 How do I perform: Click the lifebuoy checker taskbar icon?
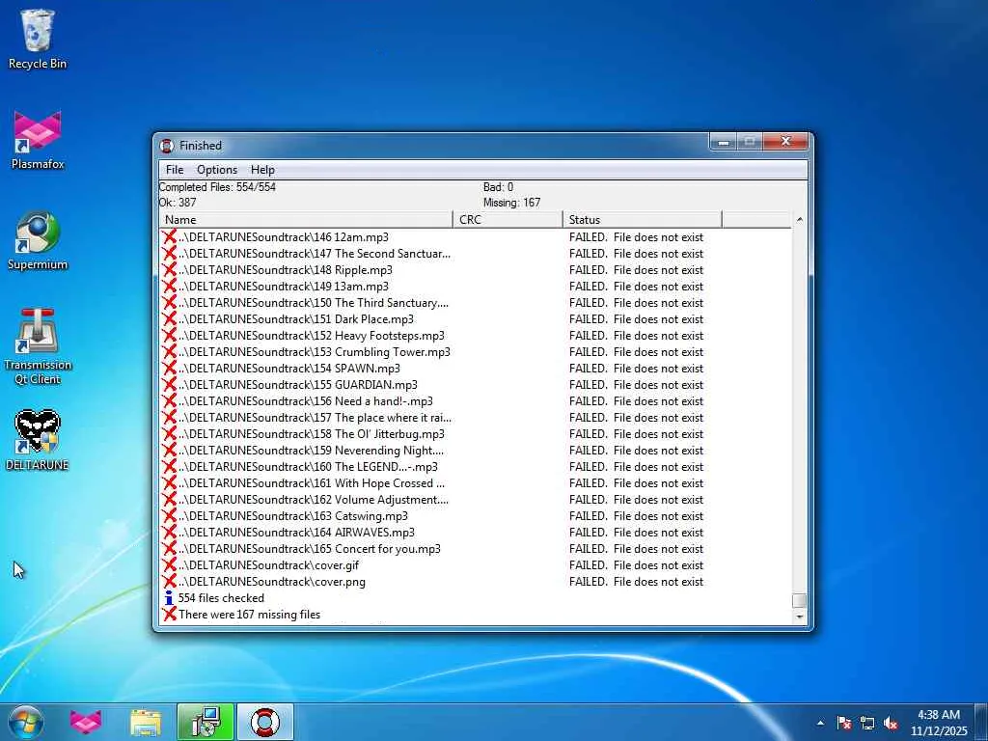[x=264, y=722]
